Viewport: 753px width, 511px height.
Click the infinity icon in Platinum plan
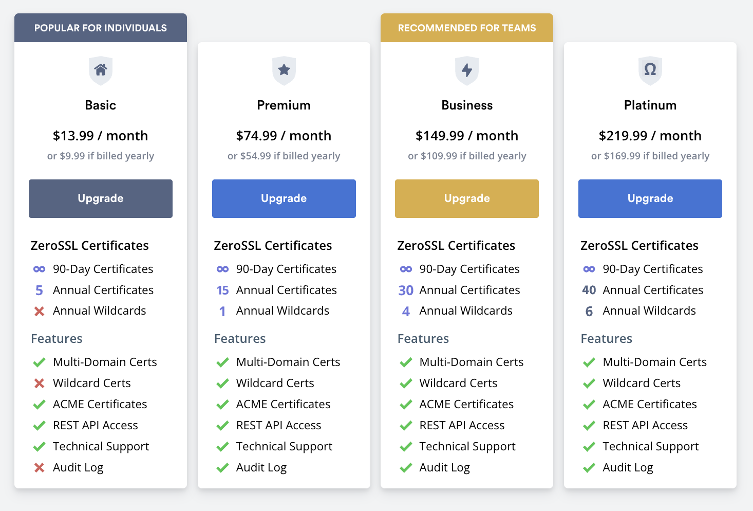click(x=589, y=269)
